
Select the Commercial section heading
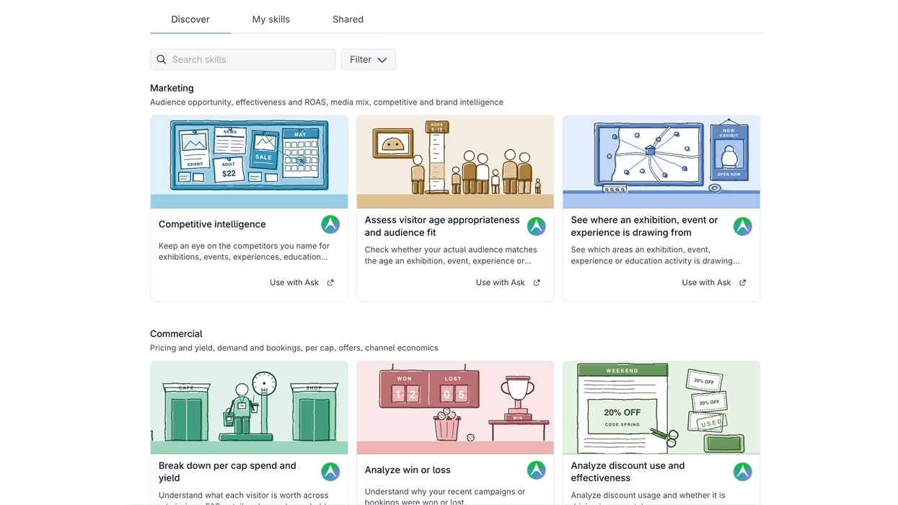[x=176, y=334]
